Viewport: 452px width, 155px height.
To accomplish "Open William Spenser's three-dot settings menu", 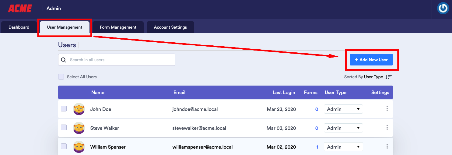I will (387, 146).
